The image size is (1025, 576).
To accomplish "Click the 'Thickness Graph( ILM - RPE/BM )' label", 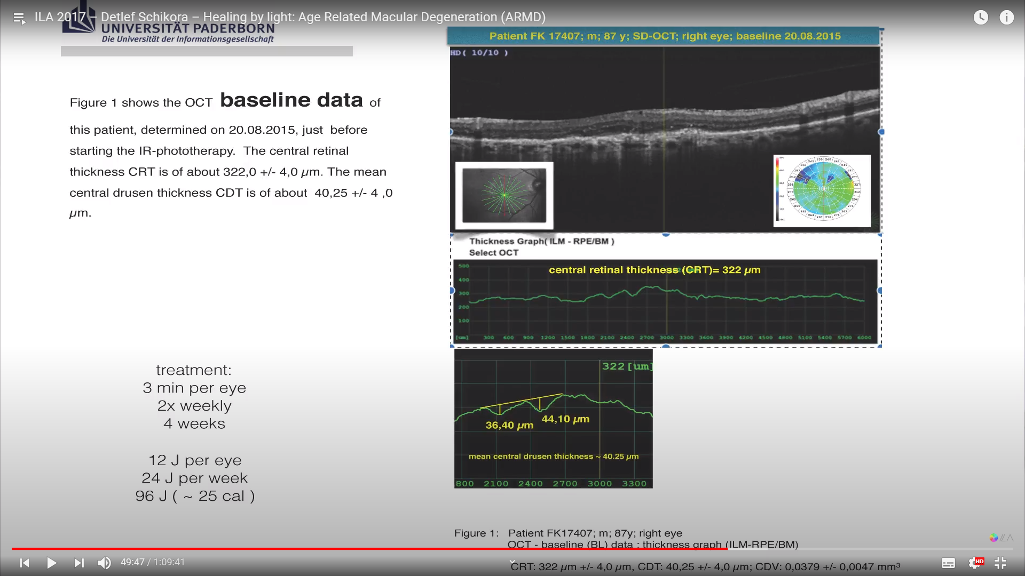I will [x=541, y=241].
